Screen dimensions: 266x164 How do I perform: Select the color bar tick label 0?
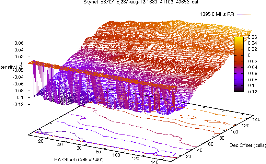tap(249, 55)
